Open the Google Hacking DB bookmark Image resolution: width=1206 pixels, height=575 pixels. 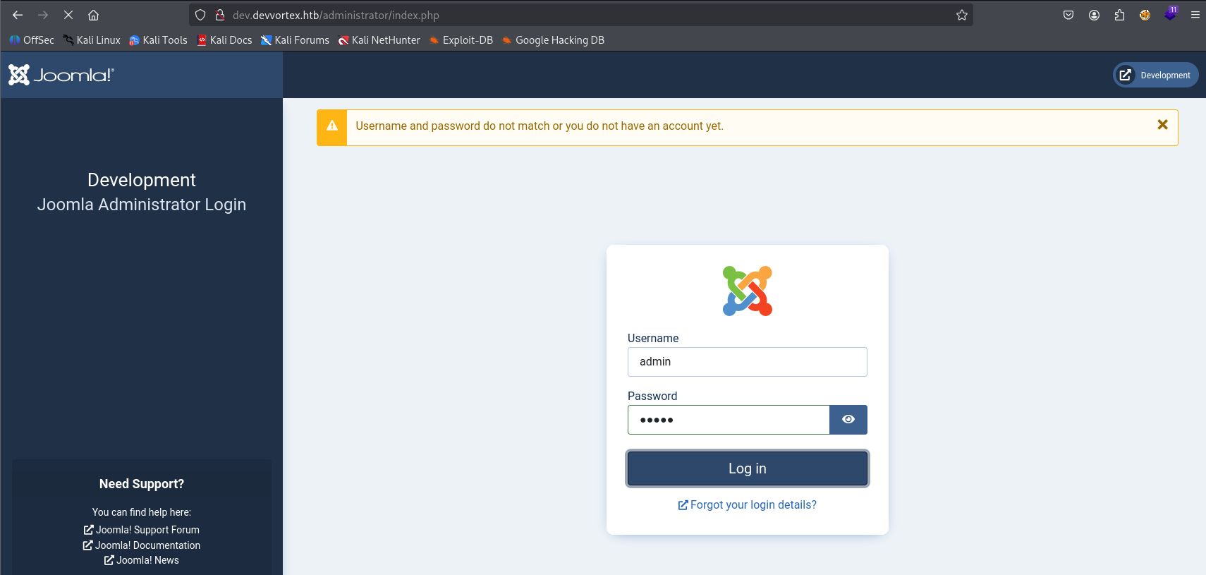pos(553,40)
